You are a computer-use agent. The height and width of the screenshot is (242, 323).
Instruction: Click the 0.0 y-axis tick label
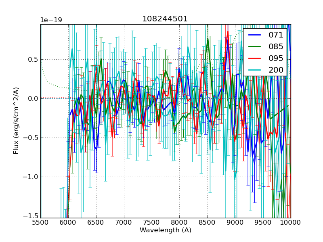click(x=32, y=98)
